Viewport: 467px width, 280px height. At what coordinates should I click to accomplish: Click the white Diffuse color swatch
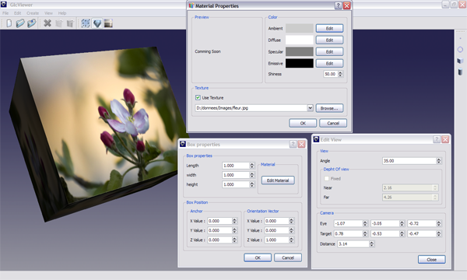point(300,40)
